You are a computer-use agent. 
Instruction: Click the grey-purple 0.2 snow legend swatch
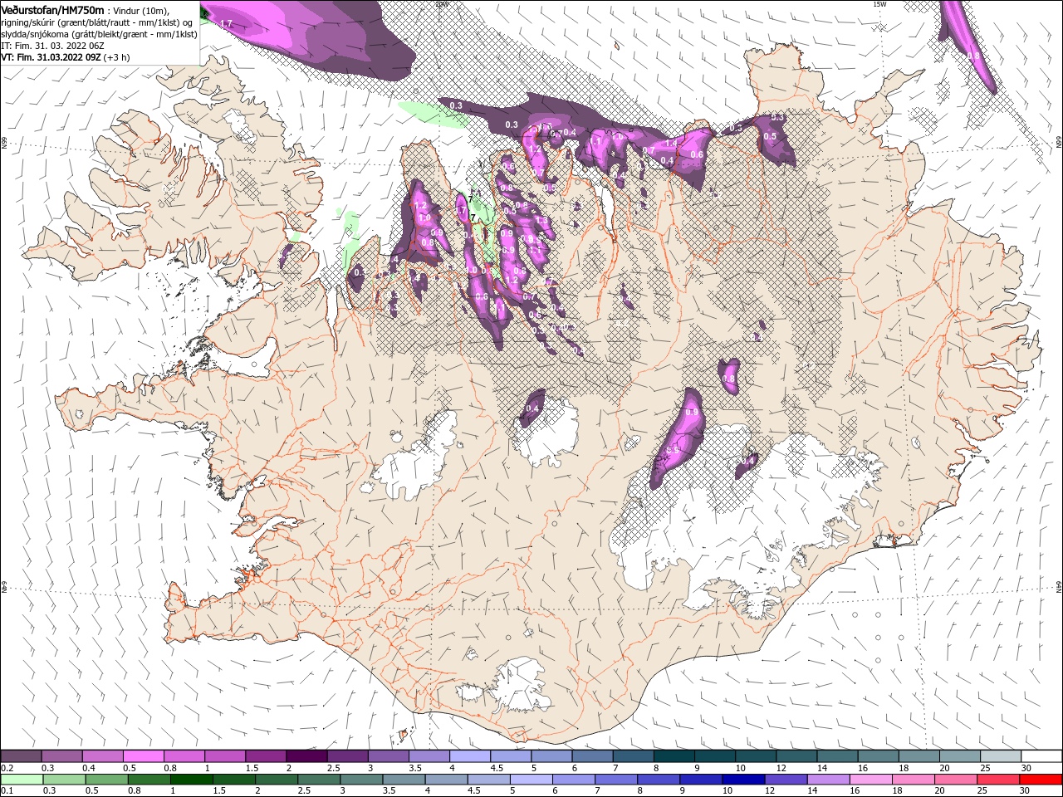point(21,756)
